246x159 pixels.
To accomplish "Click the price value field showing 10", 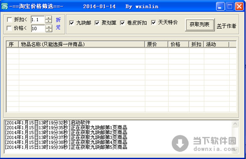I will (38, 29).
